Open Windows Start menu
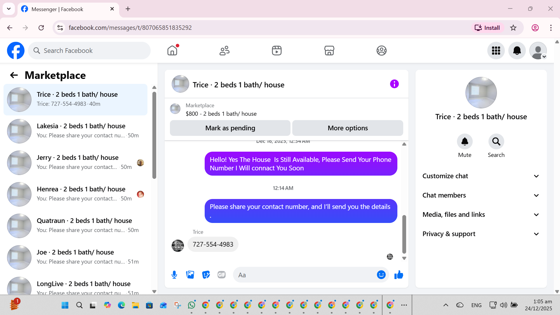 click(65, 305)
